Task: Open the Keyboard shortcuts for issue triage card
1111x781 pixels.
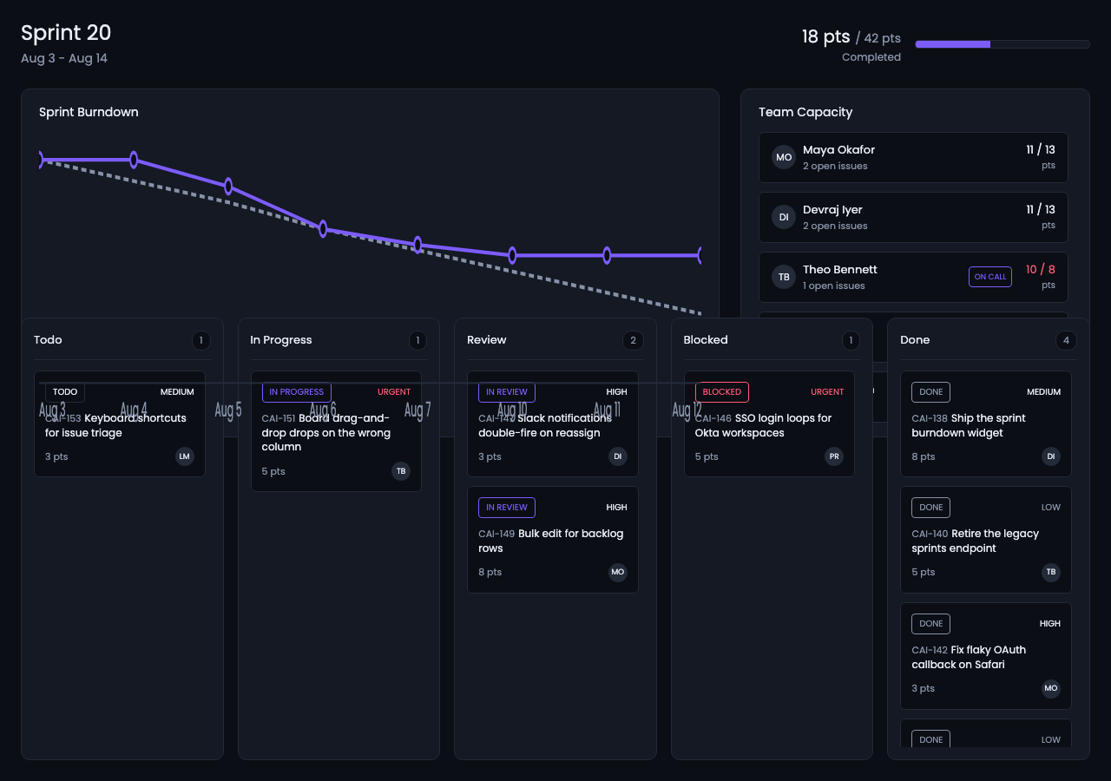Action: click(x=120, y=423)
